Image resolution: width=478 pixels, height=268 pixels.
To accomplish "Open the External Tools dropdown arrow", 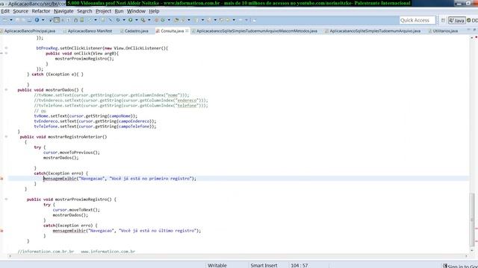I will click(x=149, y=20).
